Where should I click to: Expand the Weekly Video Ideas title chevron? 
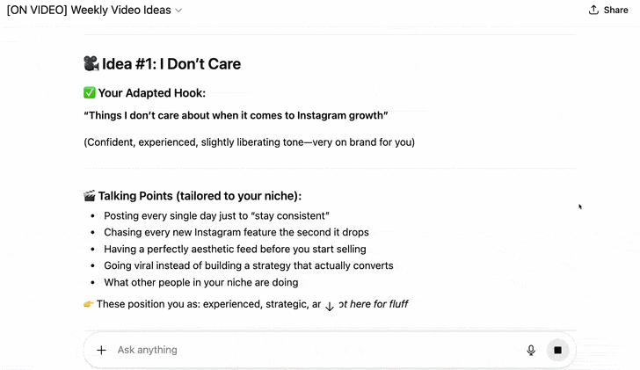[178, 11]
